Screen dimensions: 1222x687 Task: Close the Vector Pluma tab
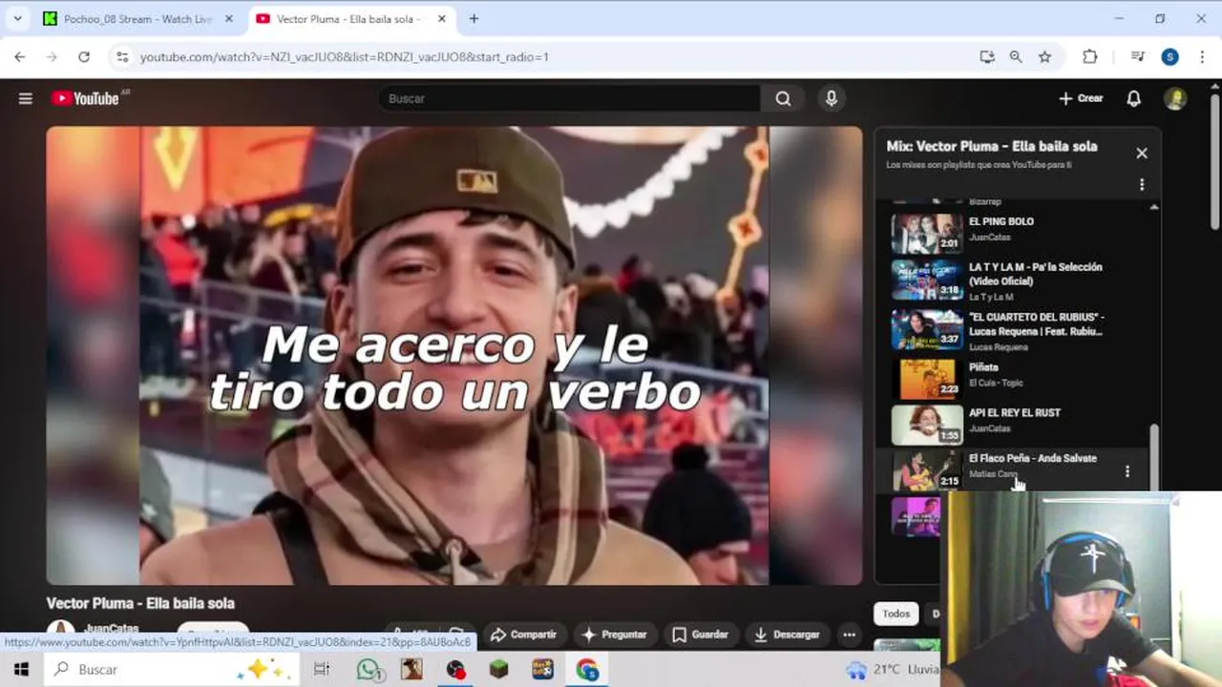click(x=442, y=18)
